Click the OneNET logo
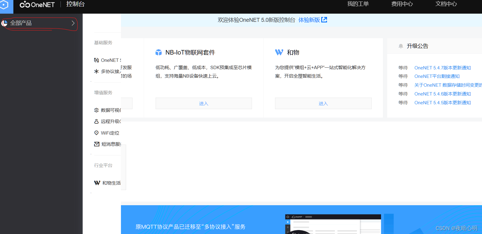 (37, 5)
